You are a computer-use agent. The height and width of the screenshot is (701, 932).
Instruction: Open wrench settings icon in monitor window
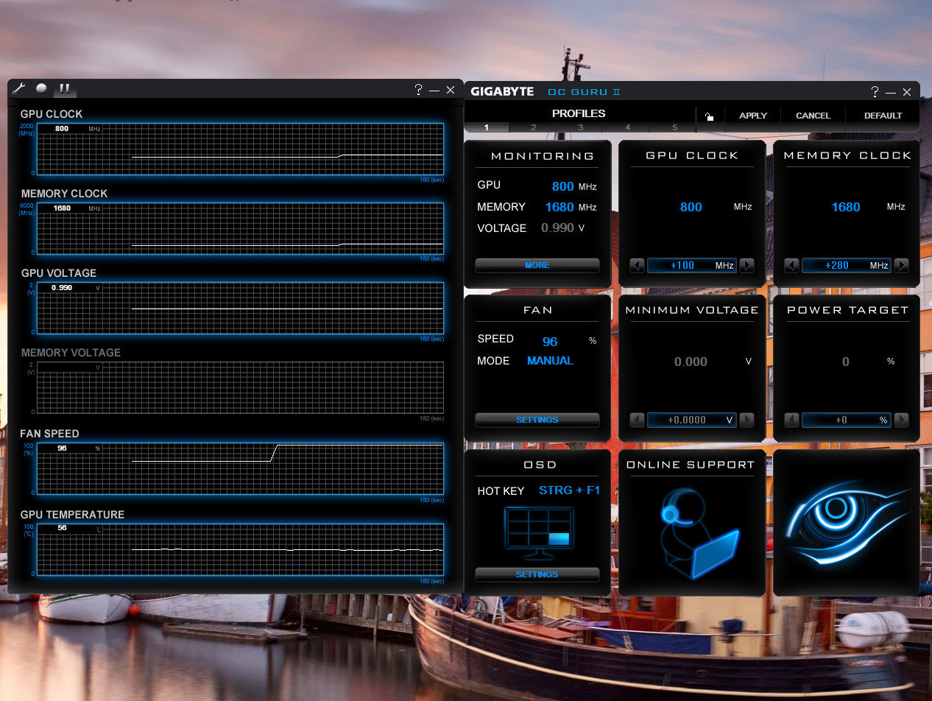pyautogui.click(x=19, y=89)
